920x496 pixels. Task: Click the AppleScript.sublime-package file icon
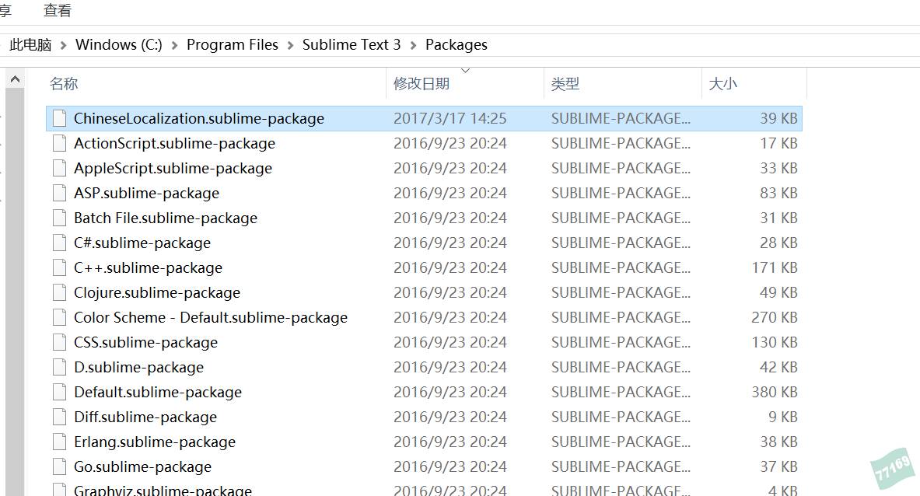coord(59,168)
